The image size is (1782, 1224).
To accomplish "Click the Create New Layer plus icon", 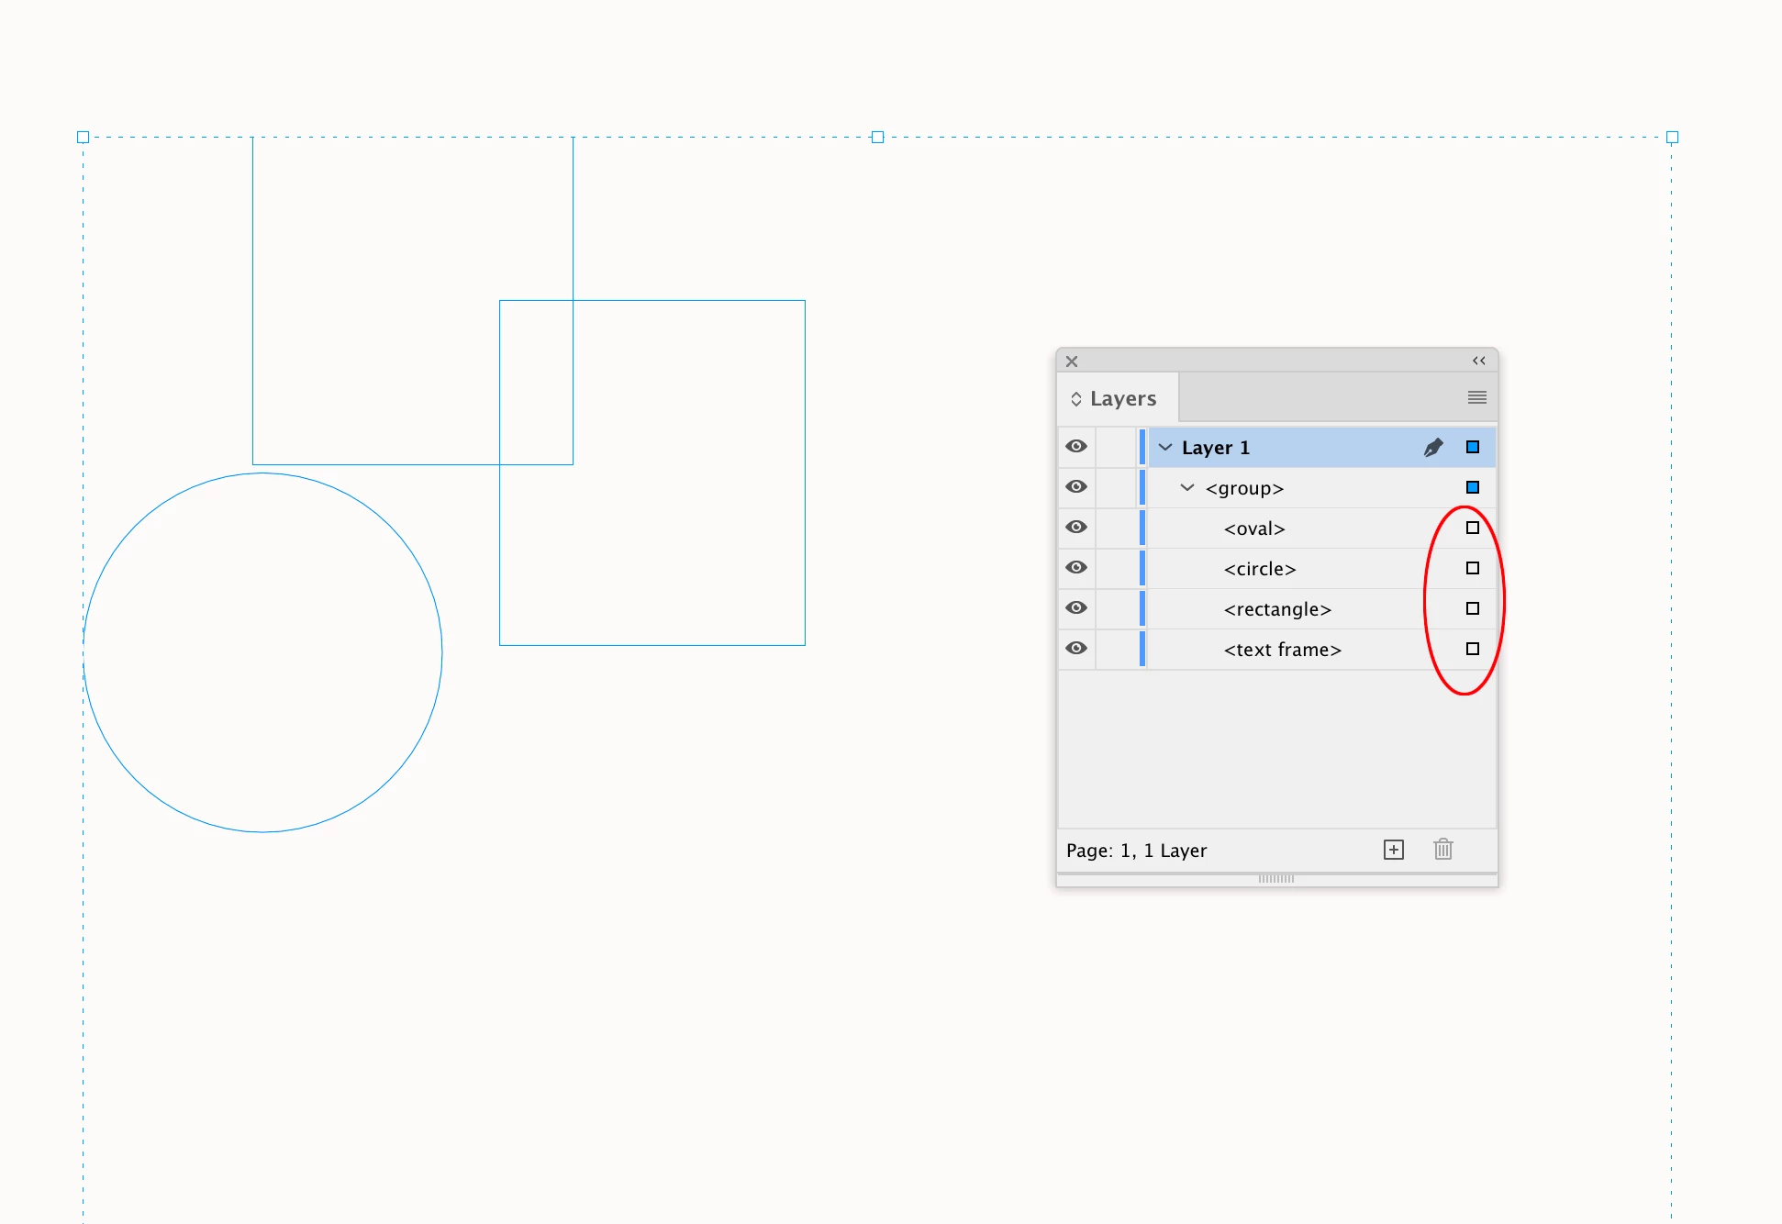I will point(1393,850).
